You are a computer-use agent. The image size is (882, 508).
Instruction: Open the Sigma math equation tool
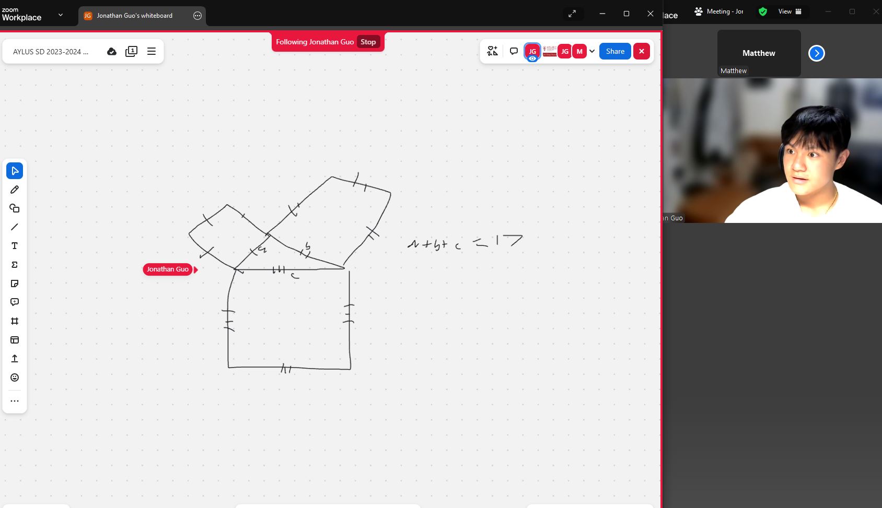[x=15, y=265]
